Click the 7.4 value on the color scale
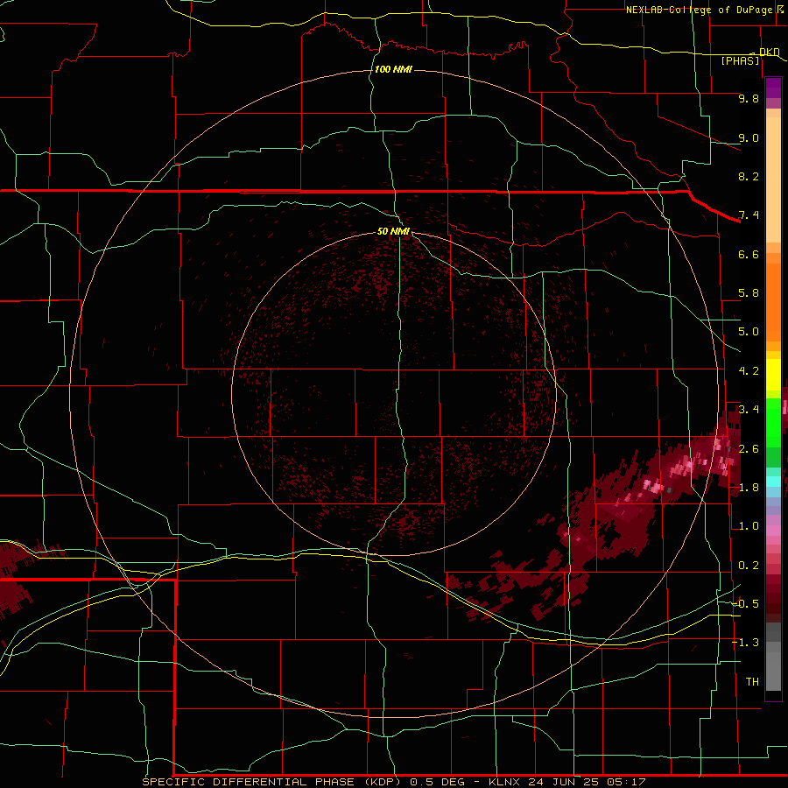The height and width of the screenshot is (788, 788). coord(749,215)
